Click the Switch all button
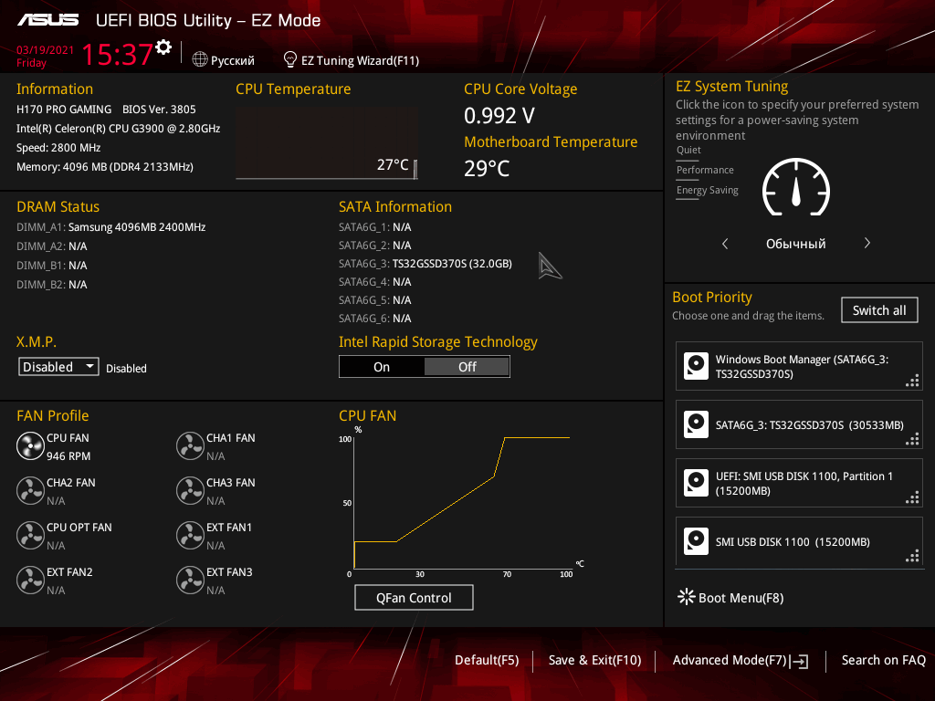This screenshot has width=935, height=701. point(879,310)
